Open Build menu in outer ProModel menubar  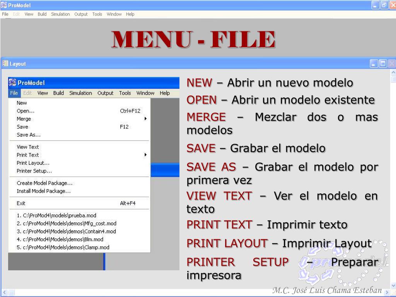[x=42, y=14]
